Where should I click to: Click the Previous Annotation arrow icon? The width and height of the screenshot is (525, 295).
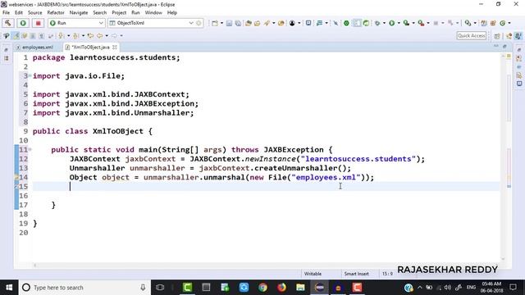(75, 35)
